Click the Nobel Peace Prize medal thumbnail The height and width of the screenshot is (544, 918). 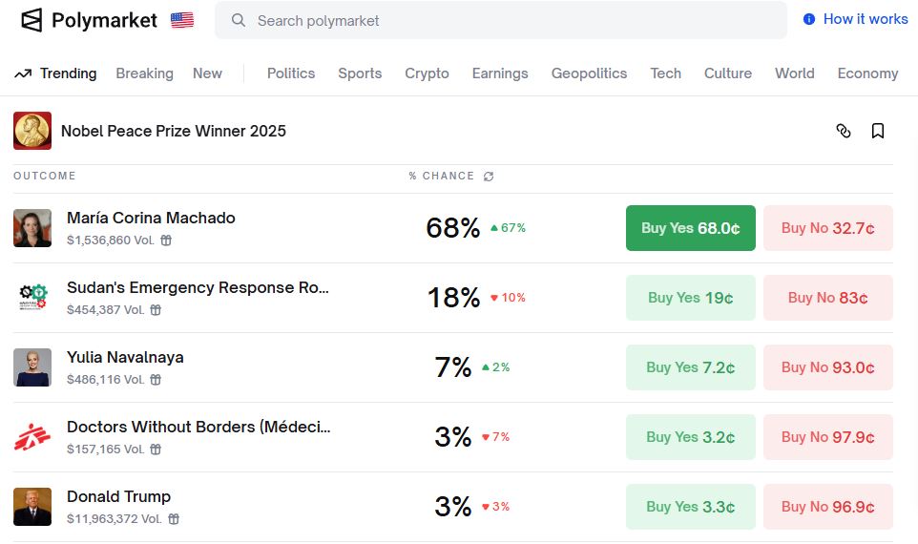point(32,131)
